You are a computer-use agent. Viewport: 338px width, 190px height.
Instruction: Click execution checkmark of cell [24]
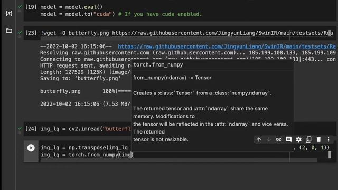pyautogui.click(x=20, y=128)
